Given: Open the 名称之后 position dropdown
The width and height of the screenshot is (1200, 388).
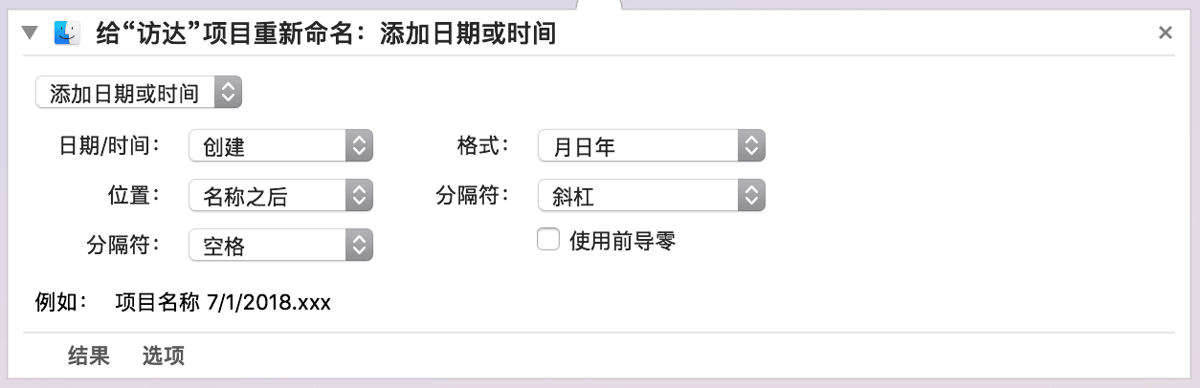Looking at the screenshot, I should [x=280, y=196].
